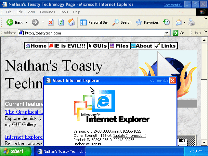The image size is (208, 156).
Task: Open Search with the magnifier icon
Action: tap(122, 22)
